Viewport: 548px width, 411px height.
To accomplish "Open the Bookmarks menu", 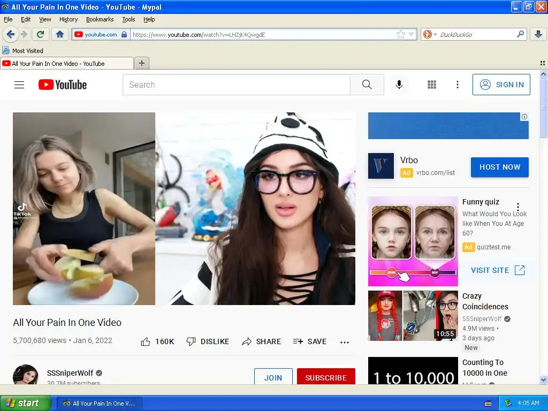I will pos(100,19).
